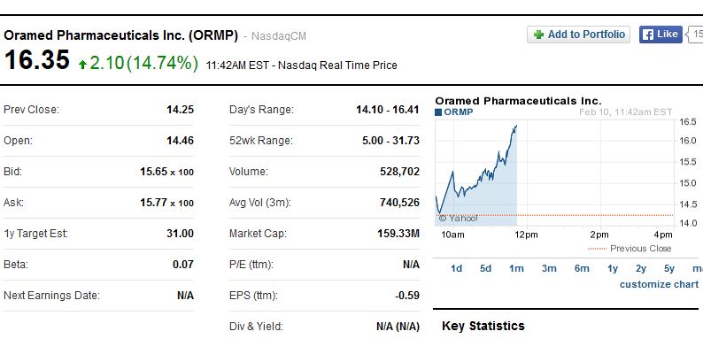Image resolution: width=703 pixels, height=339 pixels.
Task: Select the 5y chart range
Action: click(x=669, y=268)
